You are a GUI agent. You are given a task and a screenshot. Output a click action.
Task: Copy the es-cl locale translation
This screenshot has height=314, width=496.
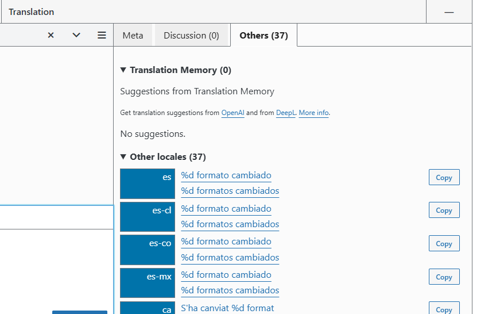pyautogui.click(x=444, y=210)
